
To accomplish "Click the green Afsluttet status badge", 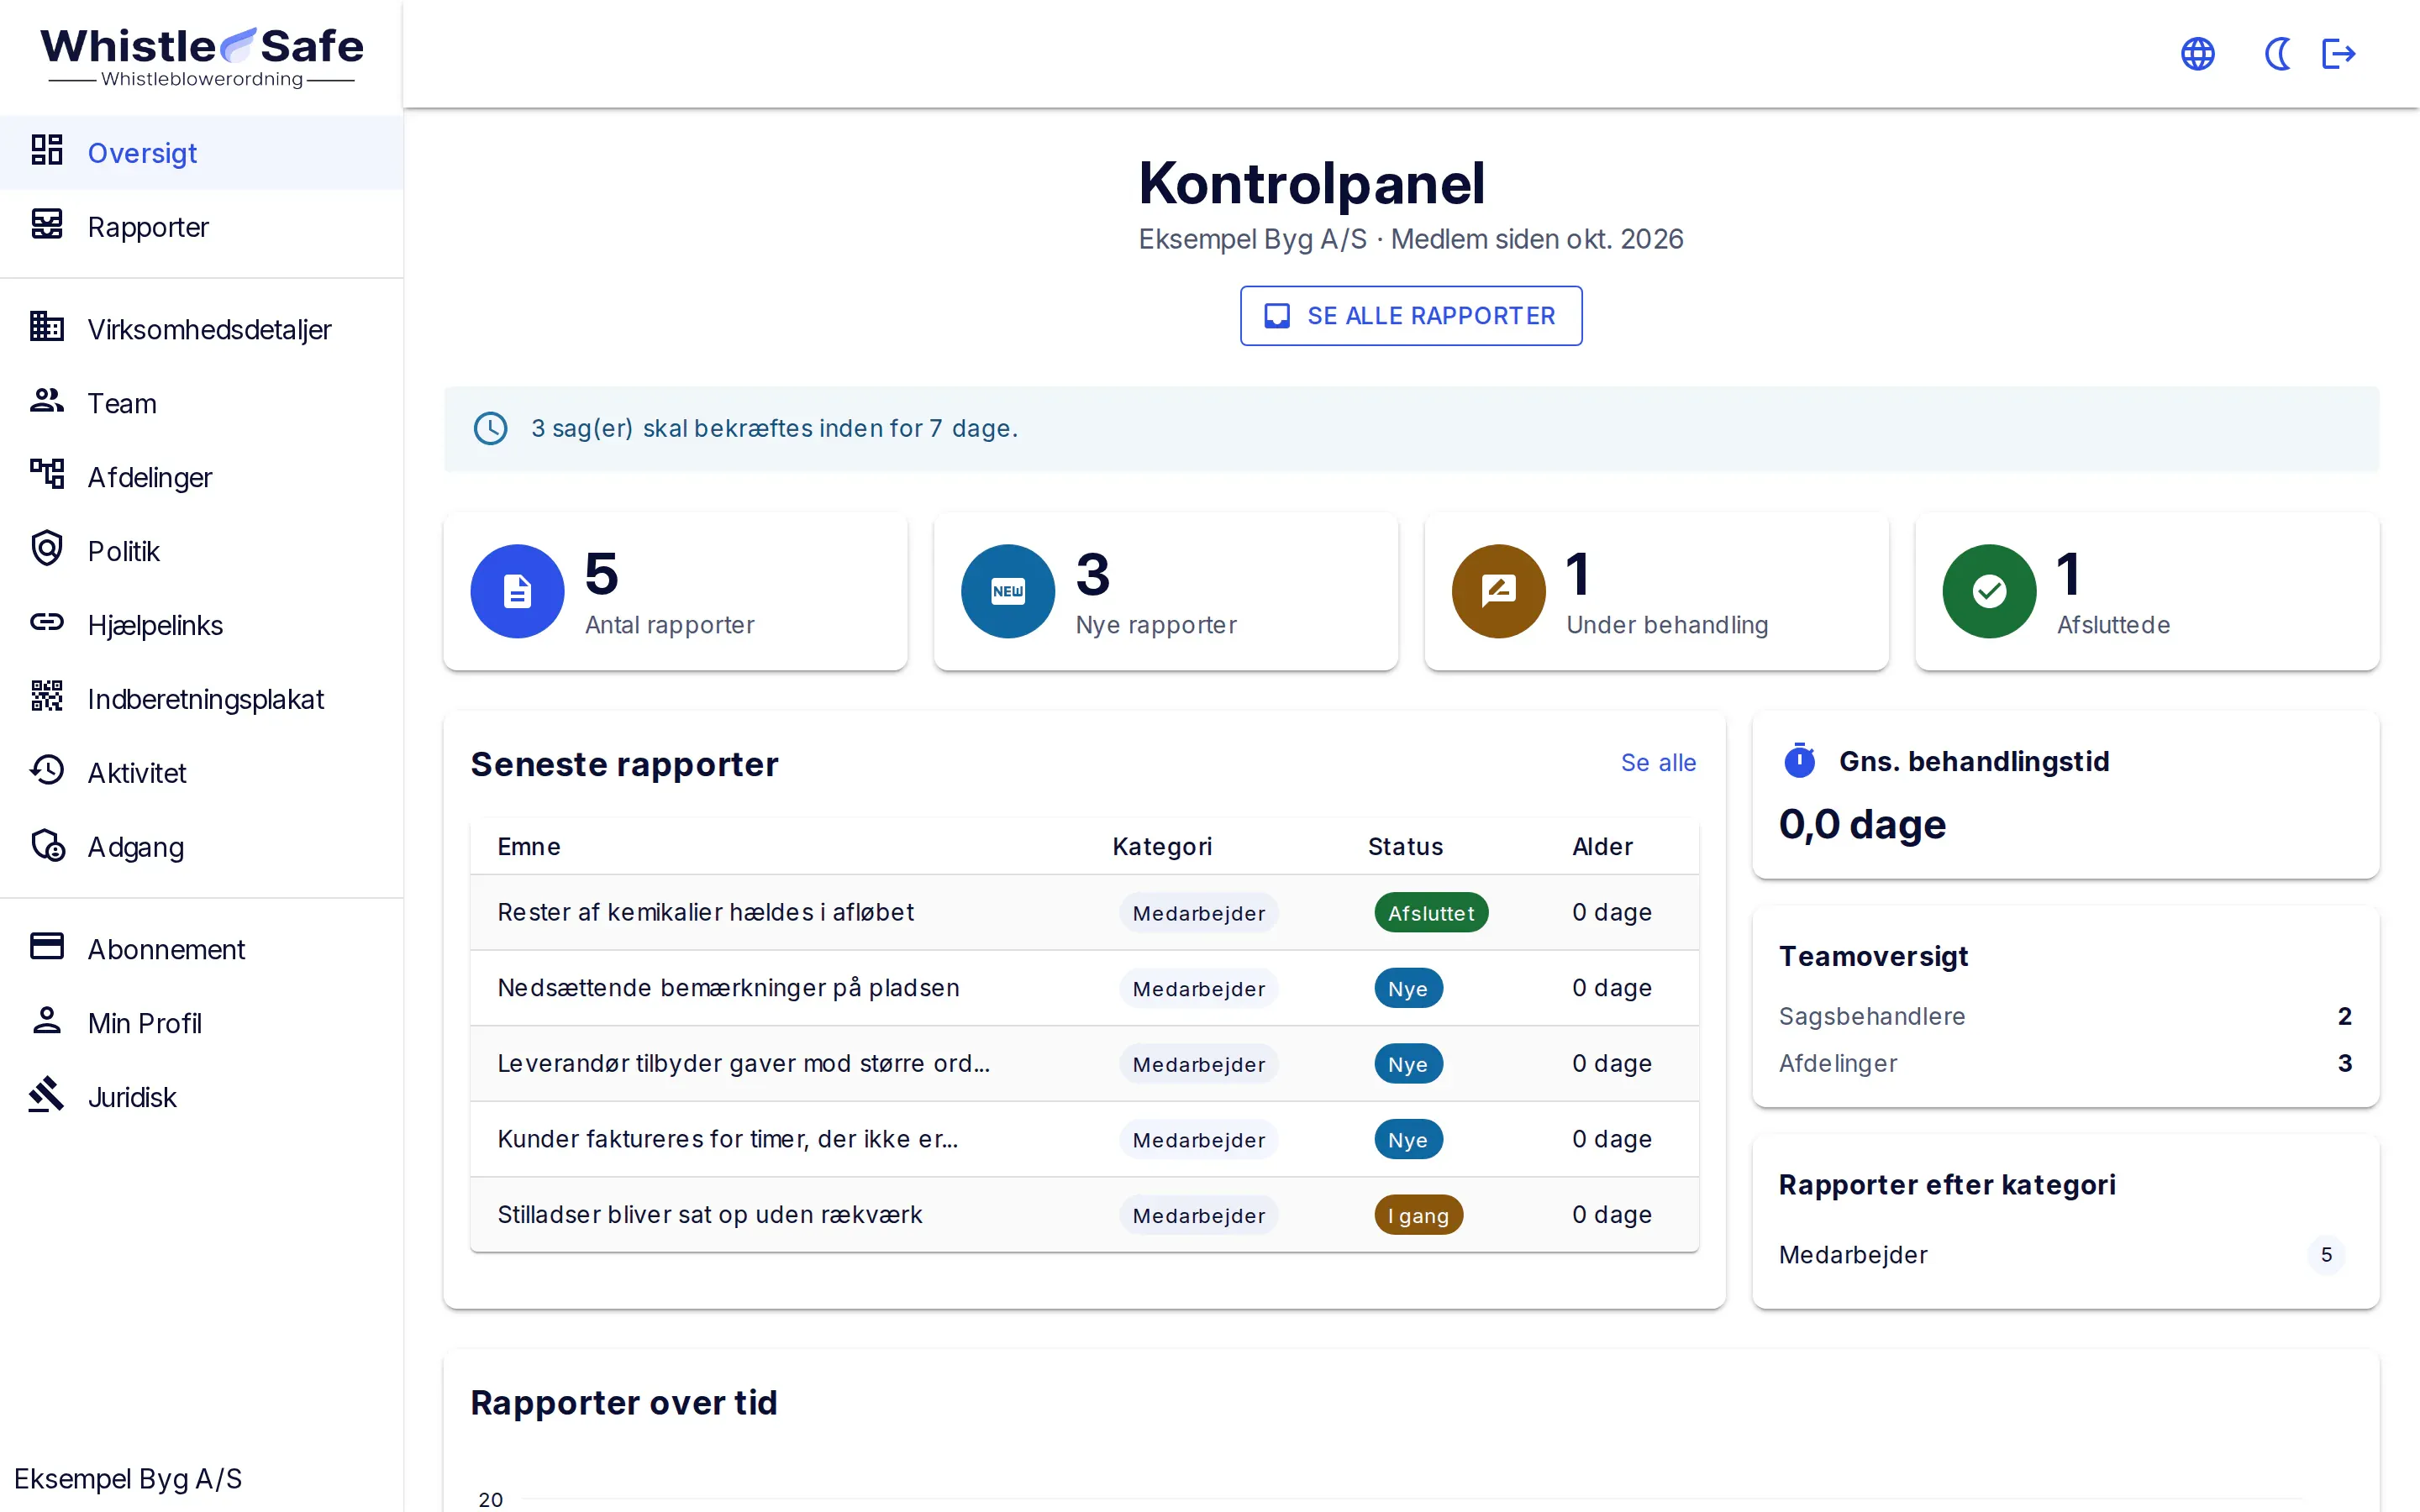I will [1431, 913].
